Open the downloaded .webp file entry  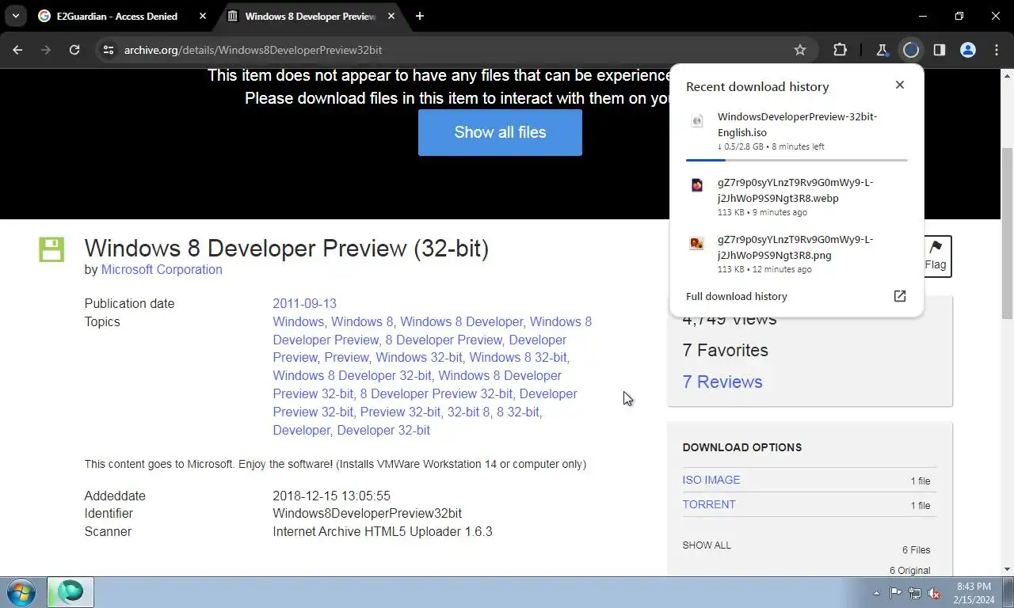coord(796,197)
